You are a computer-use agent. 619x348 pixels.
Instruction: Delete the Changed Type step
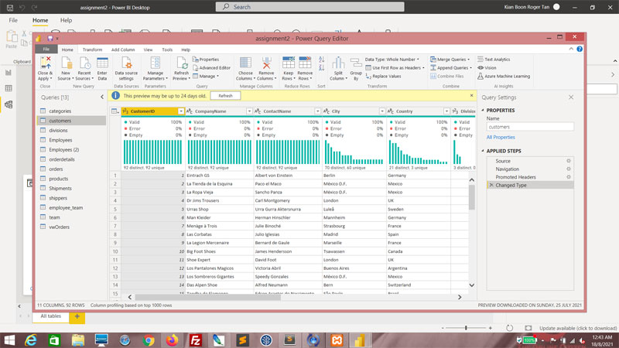pos(491,185)
